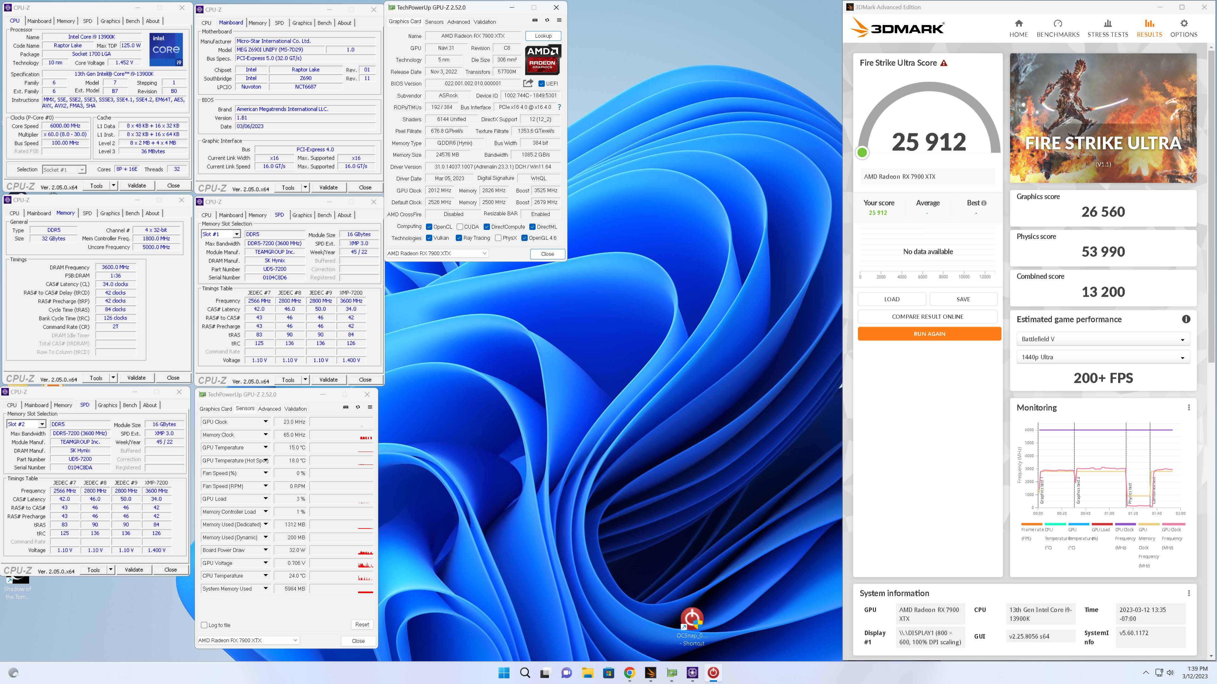The image size is (1217, 684).
Task: Open File Explorer from taskbar
Action: (x=587, y=673)
